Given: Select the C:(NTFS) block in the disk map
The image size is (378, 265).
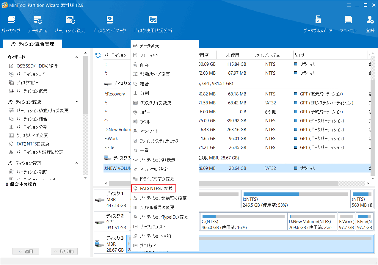Looking at the screenshot, I should (x=243, y=221).
